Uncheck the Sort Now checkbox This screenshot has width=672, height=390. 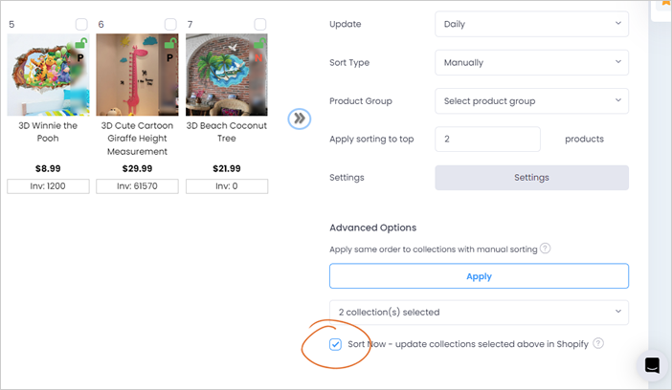pos(335,344)
